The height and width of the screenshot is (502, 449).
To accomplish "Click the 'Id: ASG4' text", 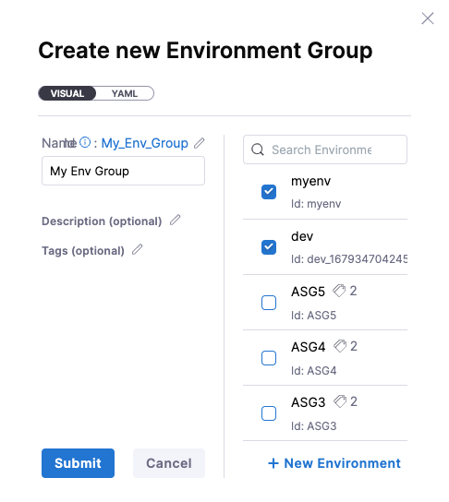I will (x=314, y=371).
